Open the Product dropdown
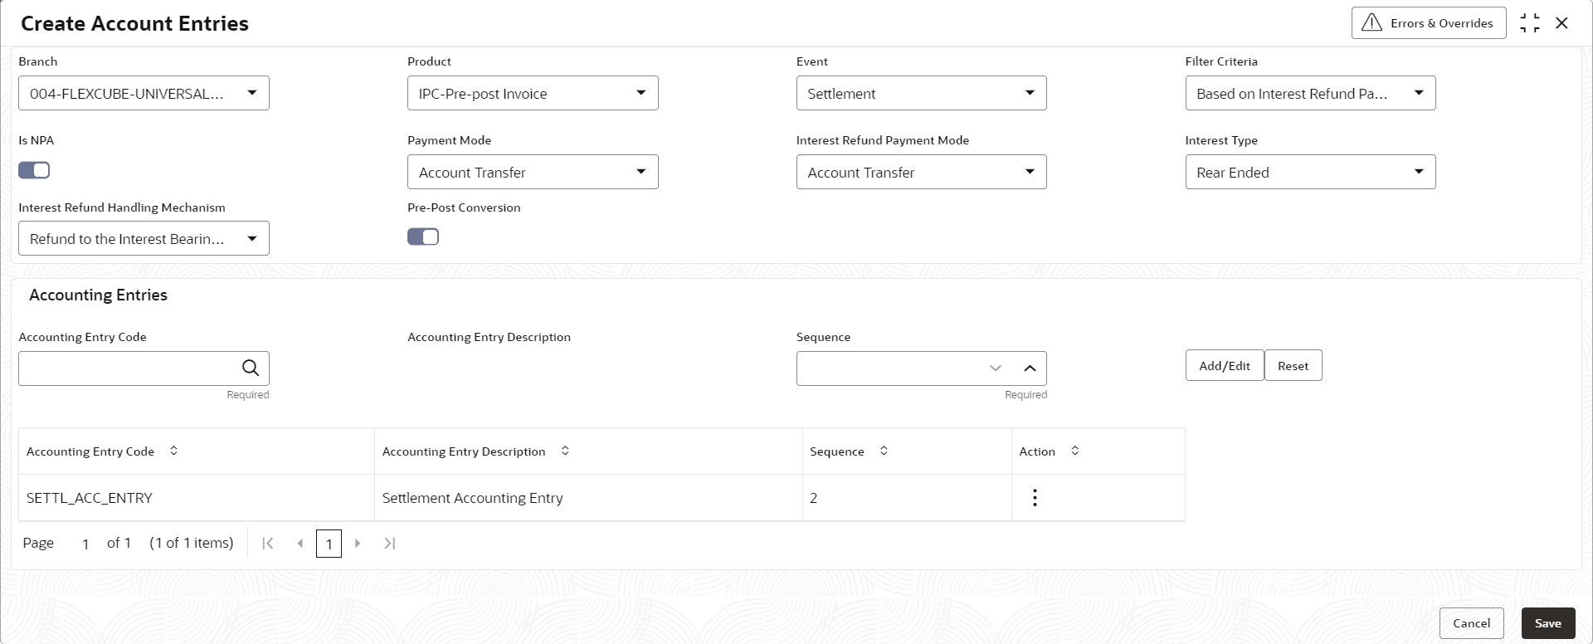The image size is (1593, 644). tap(641, 93)
